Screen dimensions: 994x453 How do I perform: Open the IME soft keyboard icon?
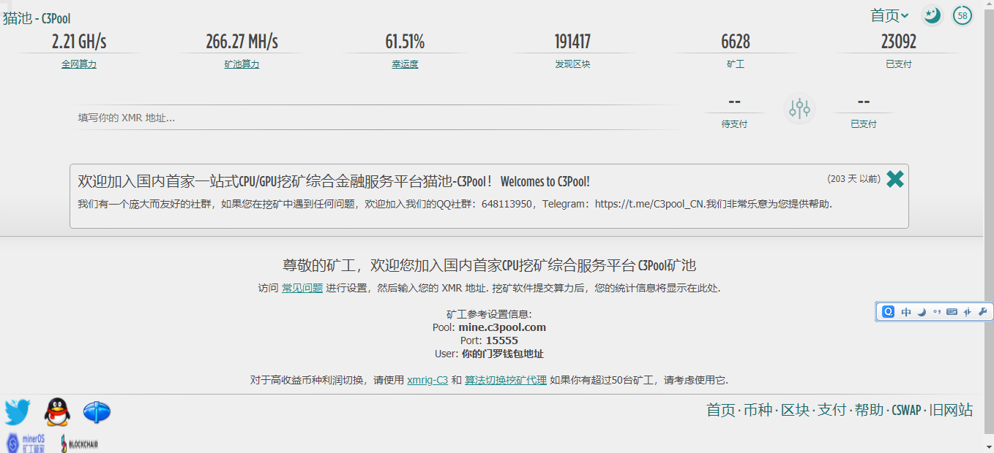point(952,312)
